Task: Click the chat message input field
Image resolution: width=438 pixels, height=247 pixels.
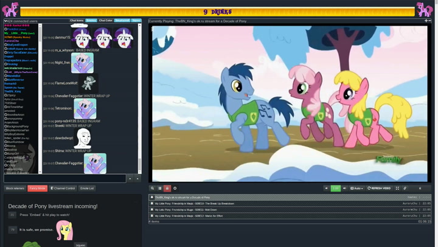Action: [64, 178]
